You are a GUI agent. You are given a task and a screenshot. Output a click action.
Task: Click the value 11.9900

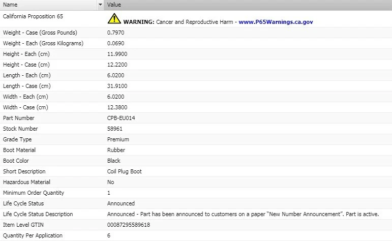point(117,54)
